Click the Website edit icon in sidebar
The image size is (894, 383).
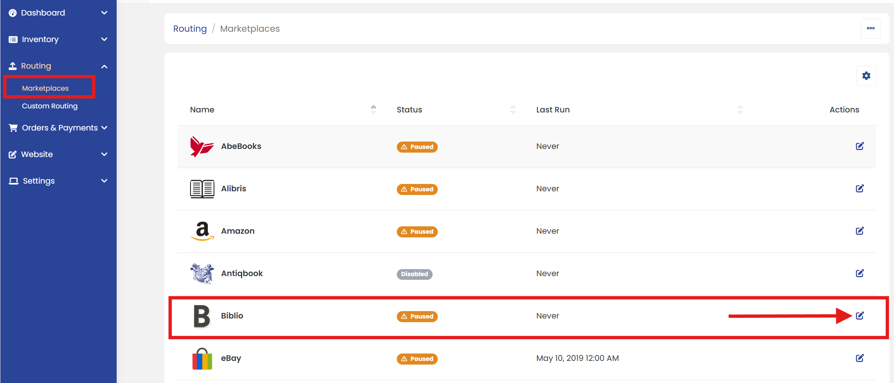pos(13,154)
